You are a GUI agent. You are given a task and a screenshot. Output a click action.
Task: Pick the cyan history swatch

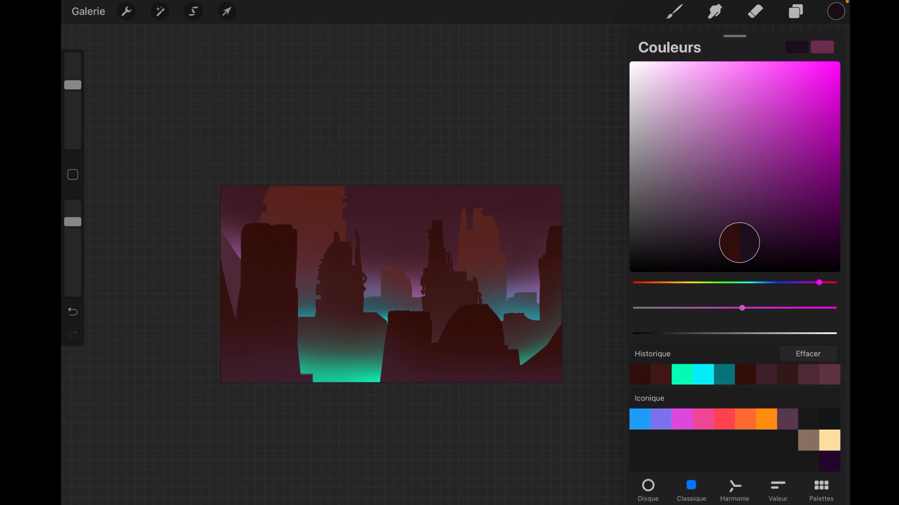(x=703, y=374)
